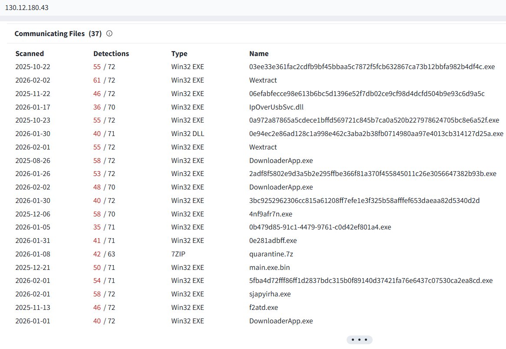Open 4nf9afr7n.exe entry
The width and height of the screenshot is (506, 349).
271,214
